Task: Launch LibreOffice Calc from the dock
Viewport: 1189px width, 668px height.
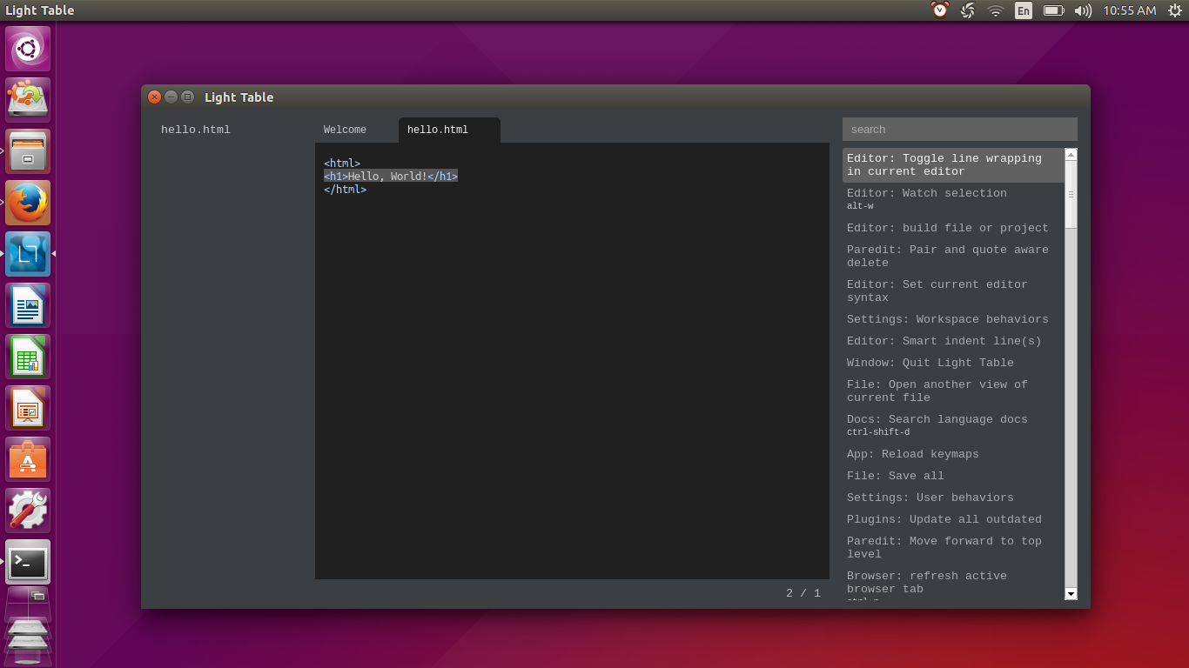Action: pos(28,357)
